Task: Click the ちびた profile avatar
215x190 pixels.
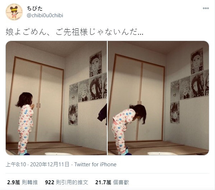Action: 14,12
